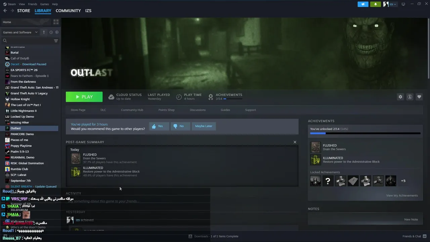Open the Points Shop link
430x242 pixels.
[166, 110]
